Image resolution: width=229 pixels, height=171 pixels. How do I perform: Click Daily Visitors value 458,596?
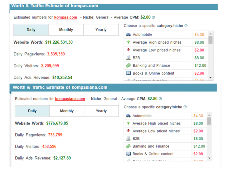pyautogui.click(x=49, y=146)
